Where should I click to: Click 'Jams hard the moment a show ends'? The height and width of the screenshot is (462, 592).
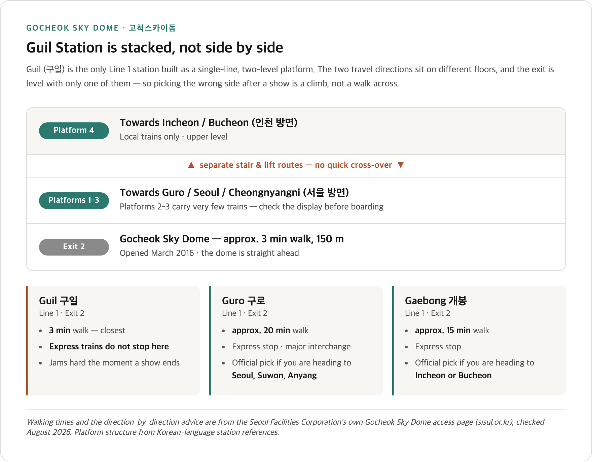tap(114, 363)
